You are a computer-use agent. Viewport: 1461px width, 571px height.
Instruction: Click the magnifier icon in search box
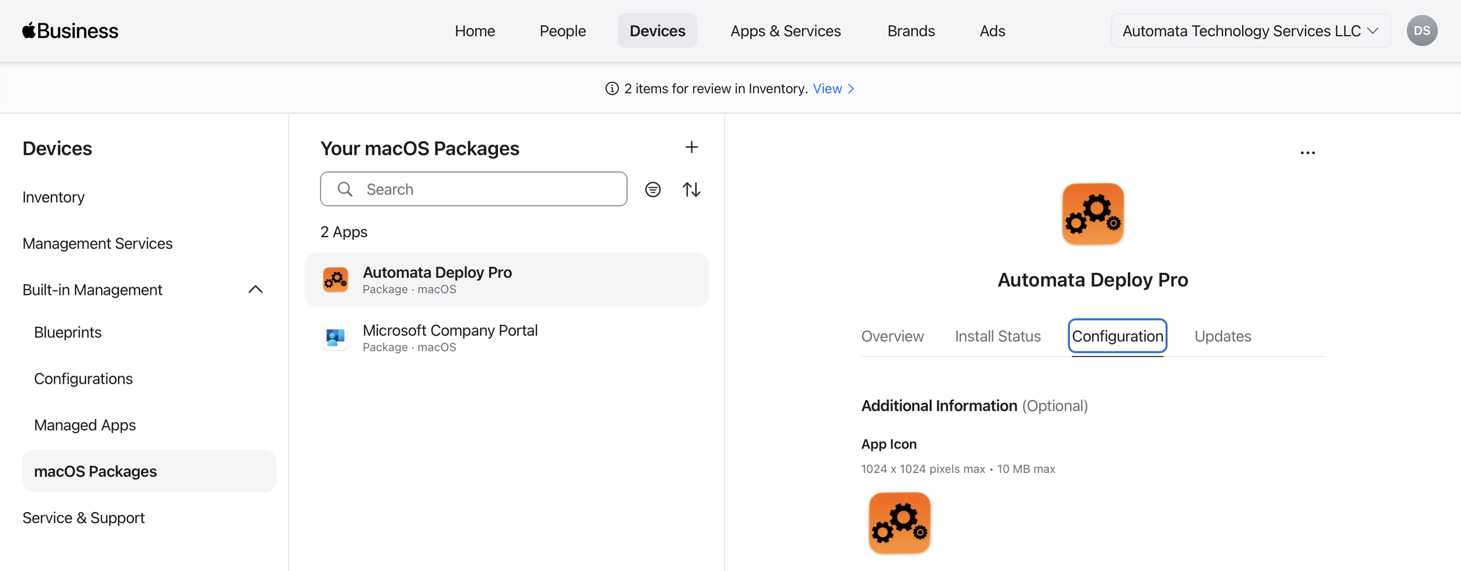[345, 189]
